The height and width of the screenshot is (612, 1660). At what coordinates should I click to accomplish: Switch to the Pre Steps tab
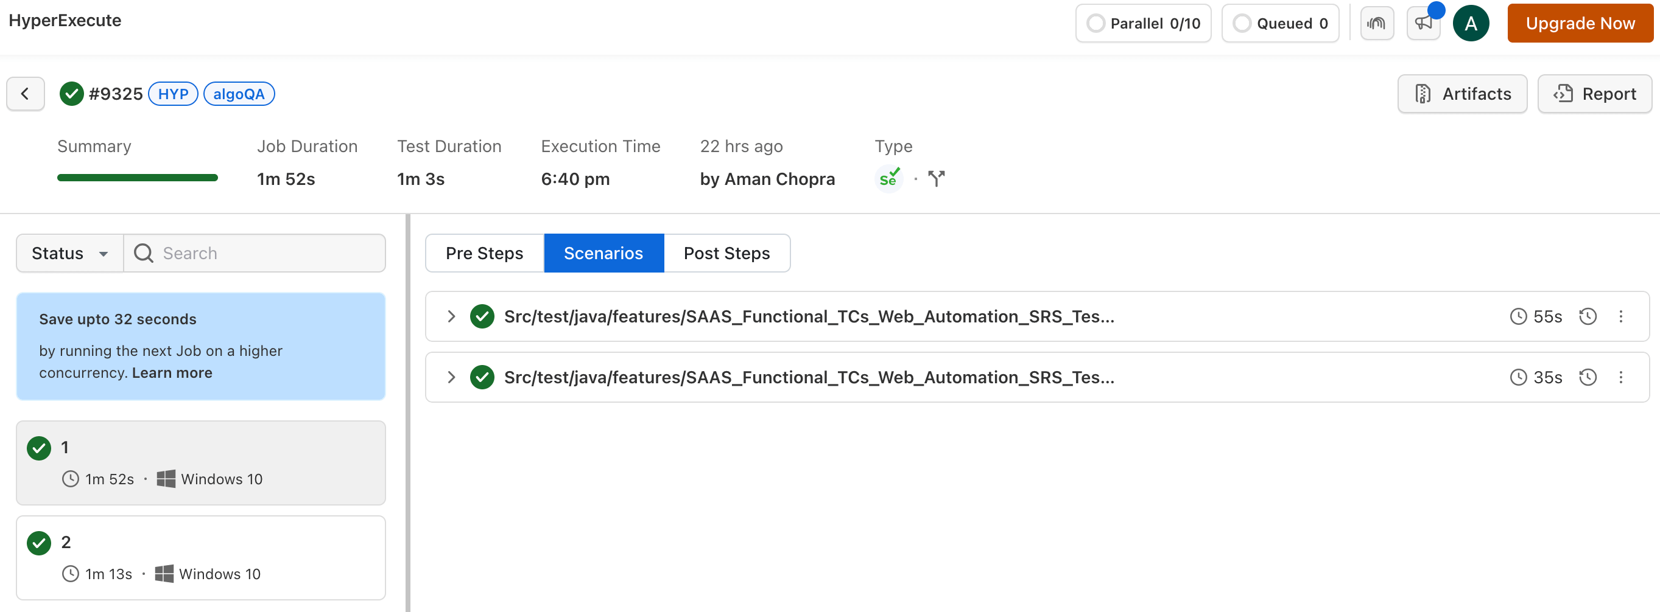point(484,254)
